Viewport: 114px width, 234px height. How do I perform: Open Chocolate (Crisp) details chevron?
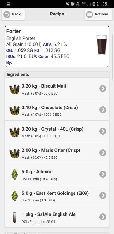[x=103, y=110]
